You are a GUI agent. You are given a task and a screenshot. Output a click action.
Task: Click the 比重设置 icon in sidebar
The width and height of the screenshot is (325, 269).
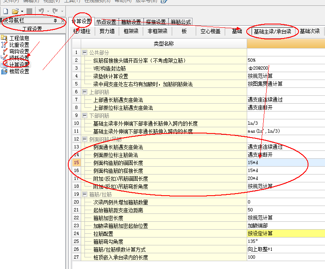click(4, 44)
